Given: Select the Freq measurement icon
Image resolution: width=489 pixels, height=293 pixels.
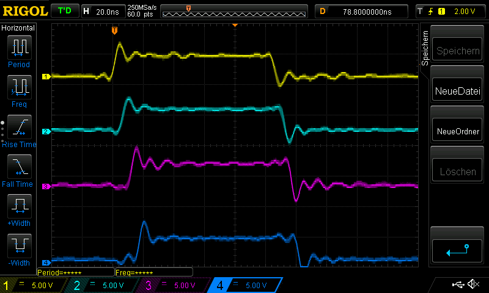Looking at the screenshot, I should [20, 87].
